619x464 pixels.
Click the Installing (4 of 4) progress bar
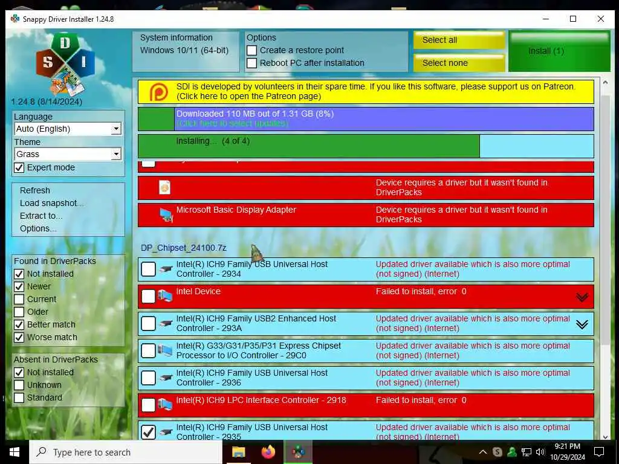(x=366, y=146)
